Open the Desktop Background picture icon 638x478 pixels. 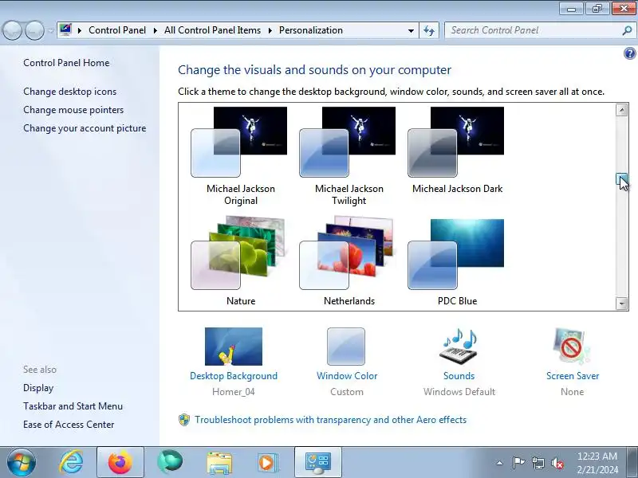(x=234, y=347)
